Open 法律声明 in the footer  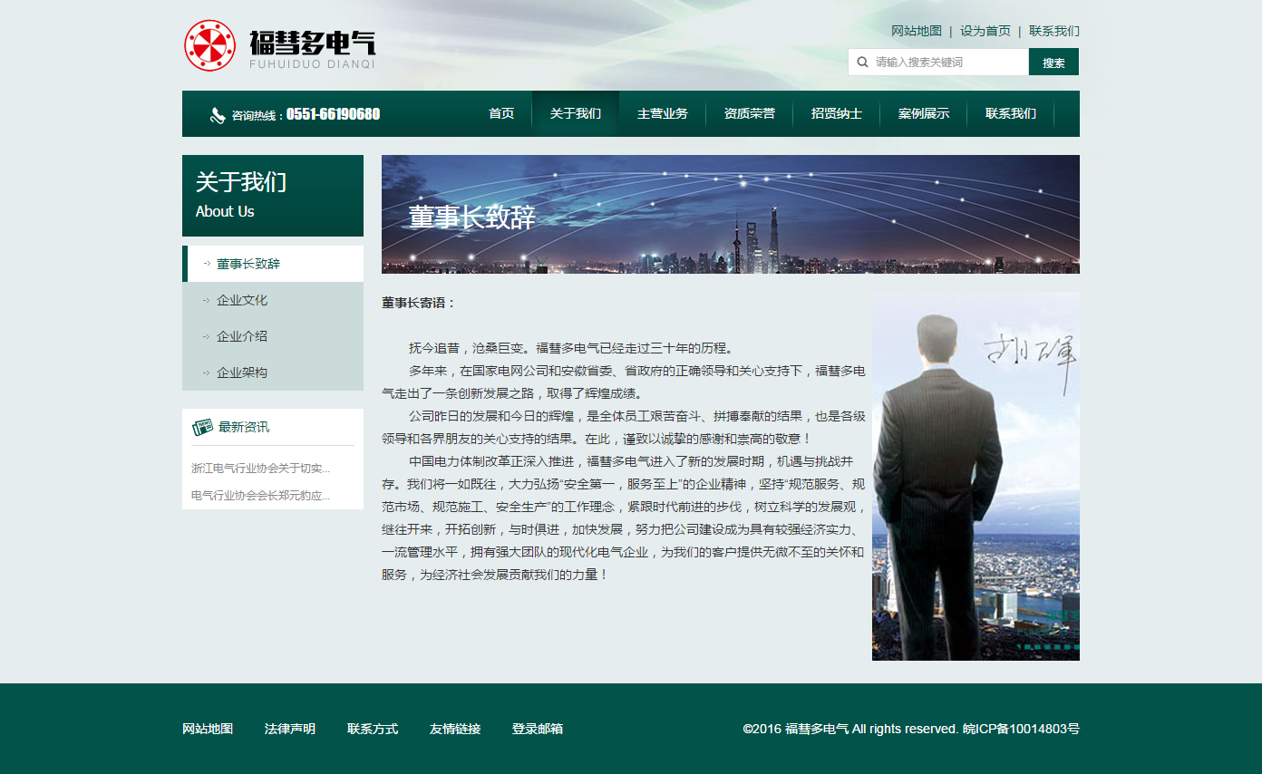coord(290,729)
